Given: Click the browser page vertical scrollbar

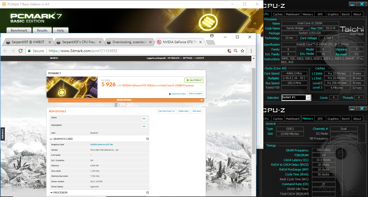Looking at the screenshot, I should 254,111.
